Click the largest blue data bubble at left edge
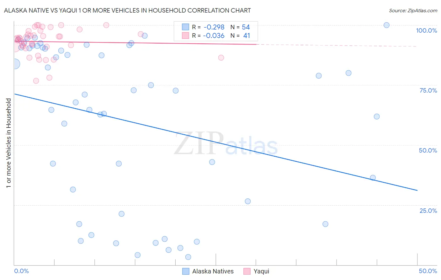The image size is (441, 280). point(14,64)
